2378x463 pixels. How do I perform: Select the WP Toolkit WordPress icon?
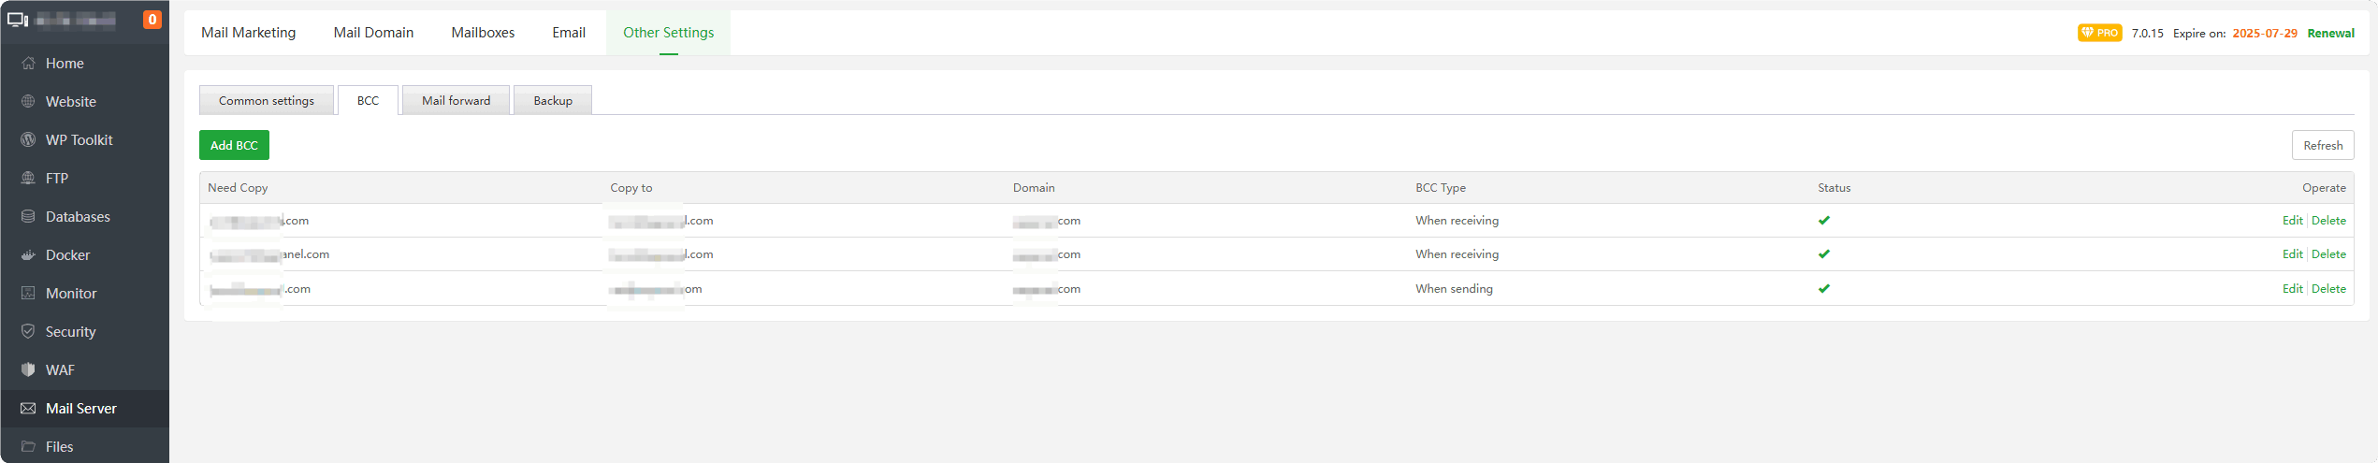pos(28,140)
